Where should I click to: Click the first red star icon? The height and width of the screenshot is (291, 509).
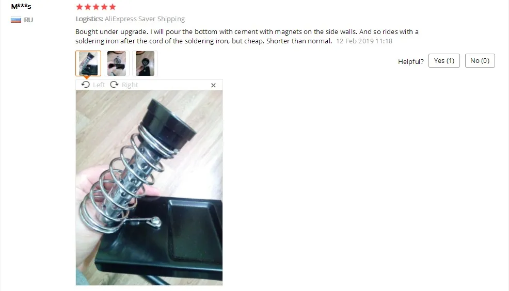tap(79, 7)
